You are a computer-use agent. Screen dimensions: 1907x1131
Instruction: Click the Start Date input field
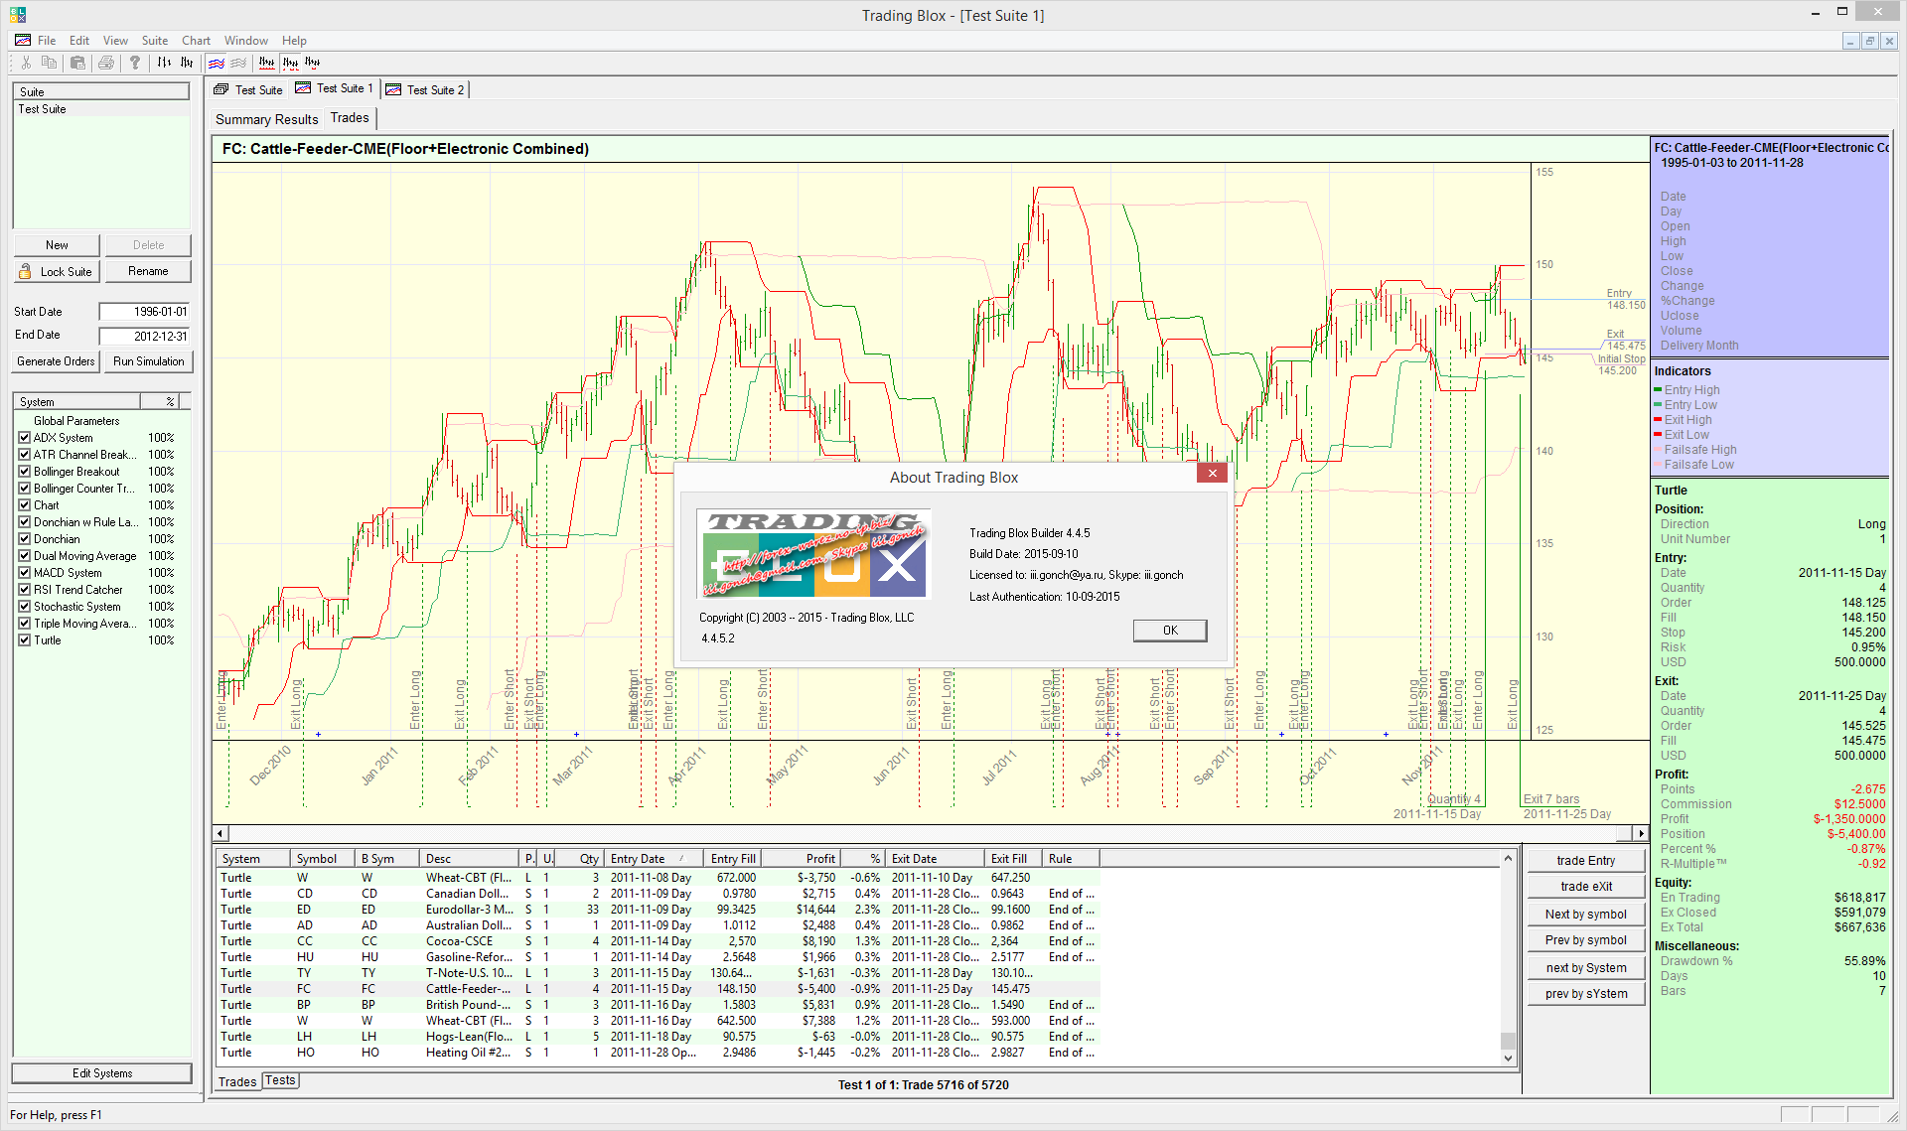(144, 312)
